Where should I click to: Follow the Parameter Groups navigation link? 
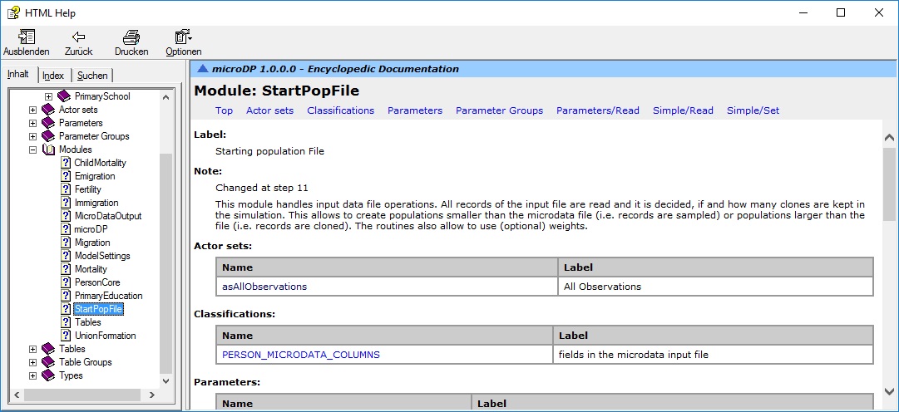(x=499, y=110)
